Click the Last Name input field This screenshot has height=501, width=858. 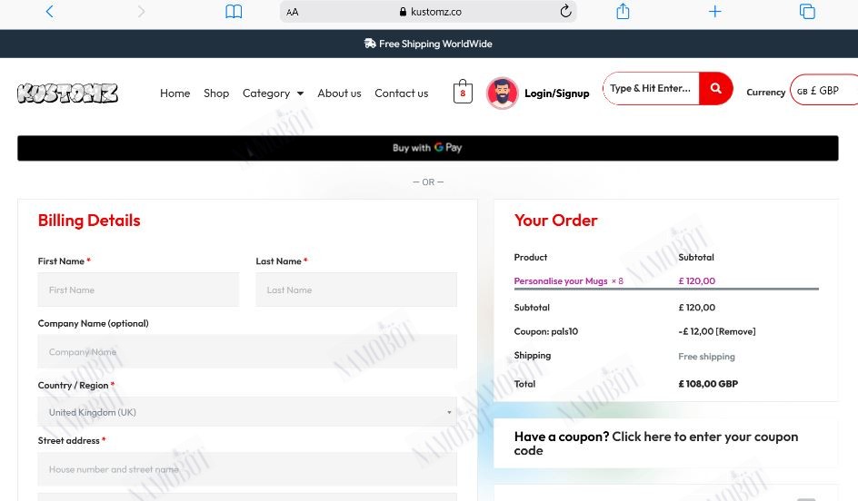click(356, 290)
